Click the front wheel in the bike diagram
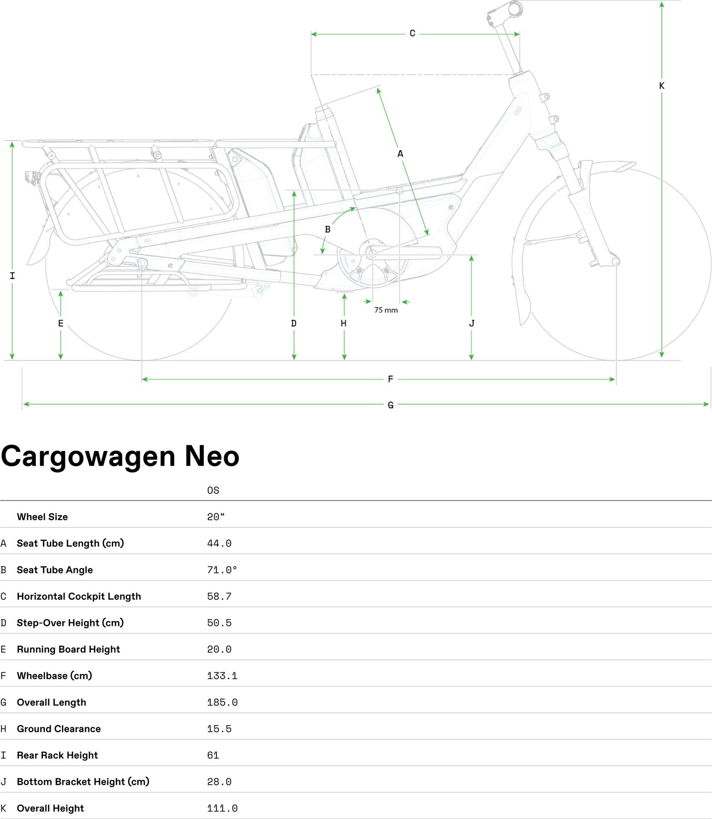This screenshot has height=819, width=712. tap(616, 264)
